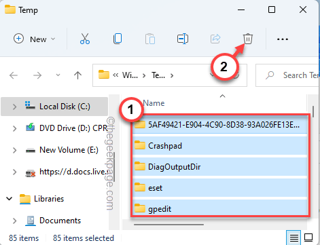Screen dimensions: 320x245
Task: Maximize the Temp window
Action: [272, 10]
